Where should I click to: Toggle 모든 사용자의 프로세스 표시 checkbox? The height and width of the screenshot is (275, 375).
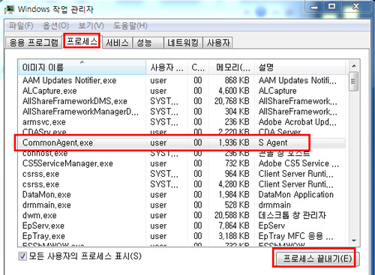(22, 256)
